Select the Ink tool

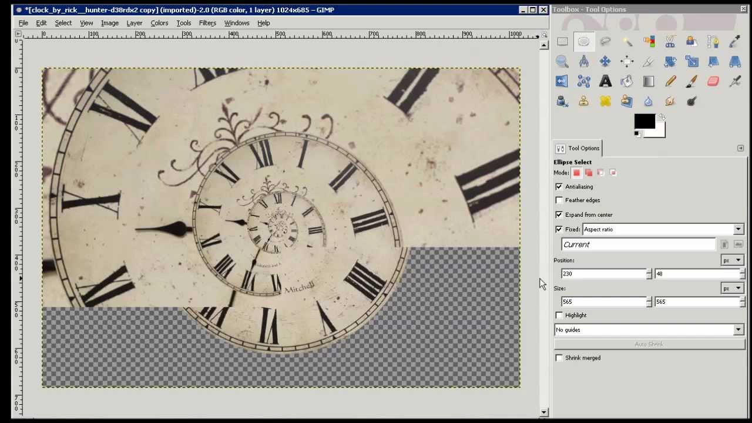point(562,101)
